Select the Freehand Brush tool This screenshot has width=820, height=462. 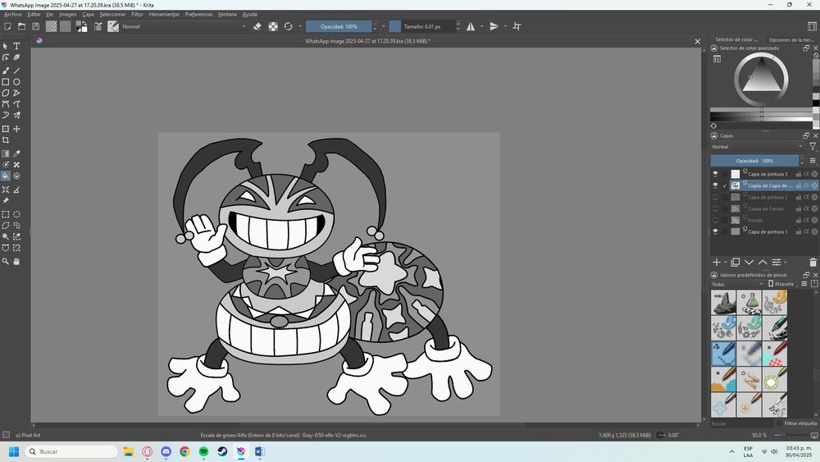pyautogui.click(x=6, y=71)
